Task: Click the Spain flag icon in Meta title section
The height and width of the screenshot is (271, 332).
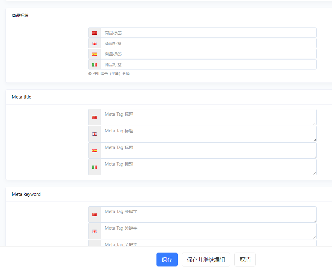Action: click(x=95, y=150)
